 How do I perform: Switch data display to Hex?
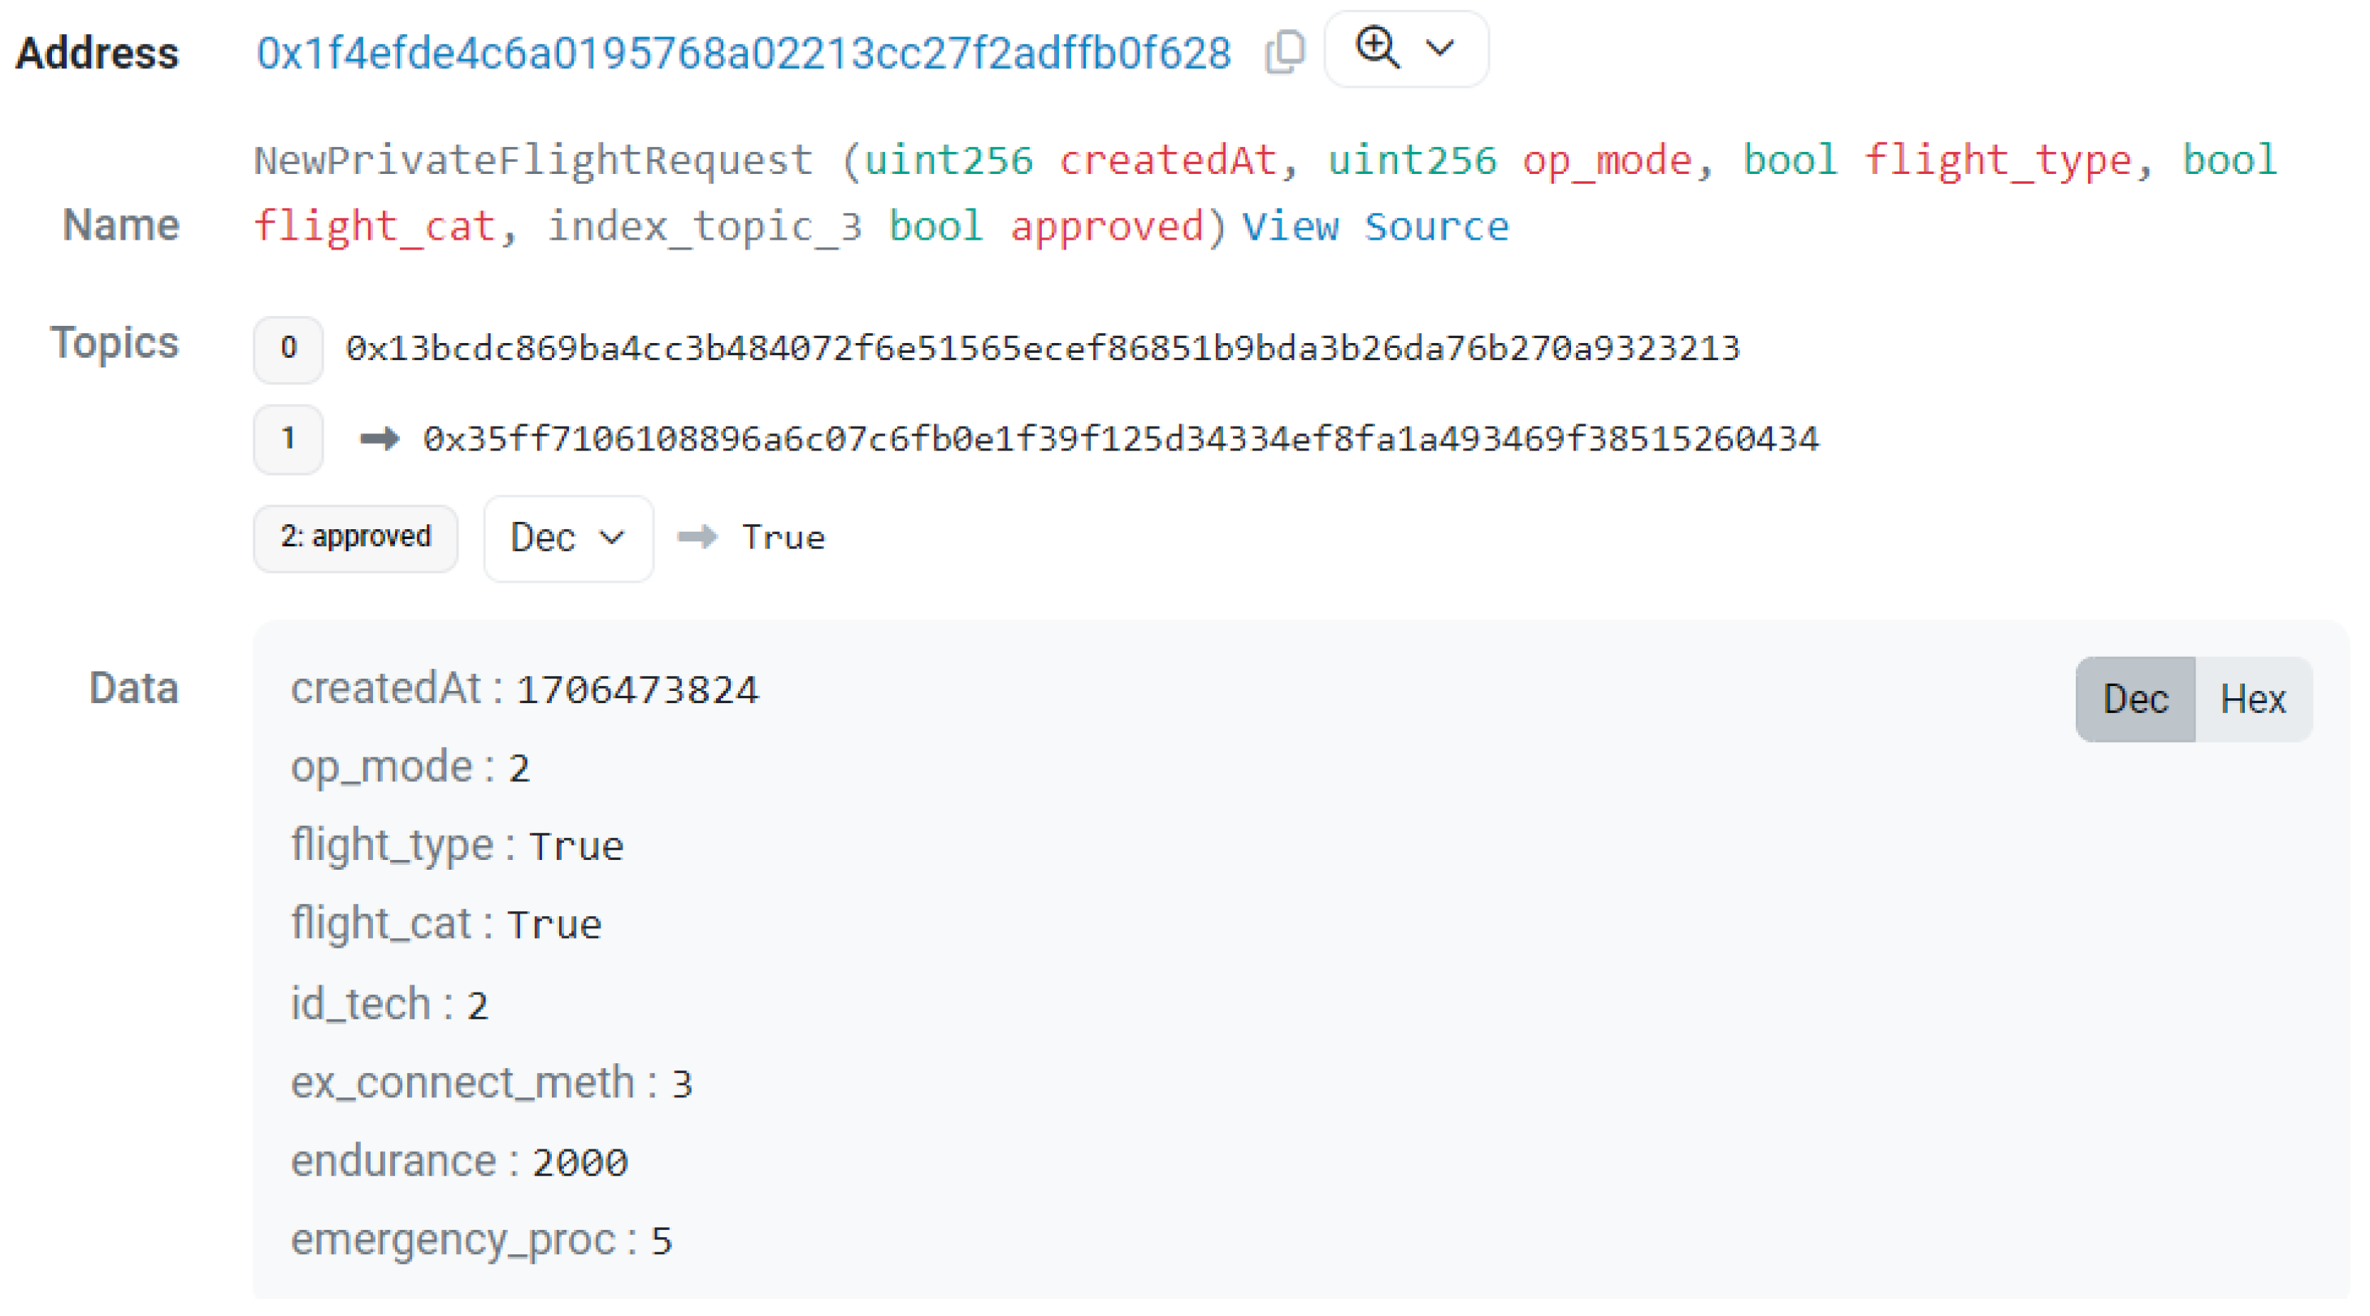pos(2252,699)
